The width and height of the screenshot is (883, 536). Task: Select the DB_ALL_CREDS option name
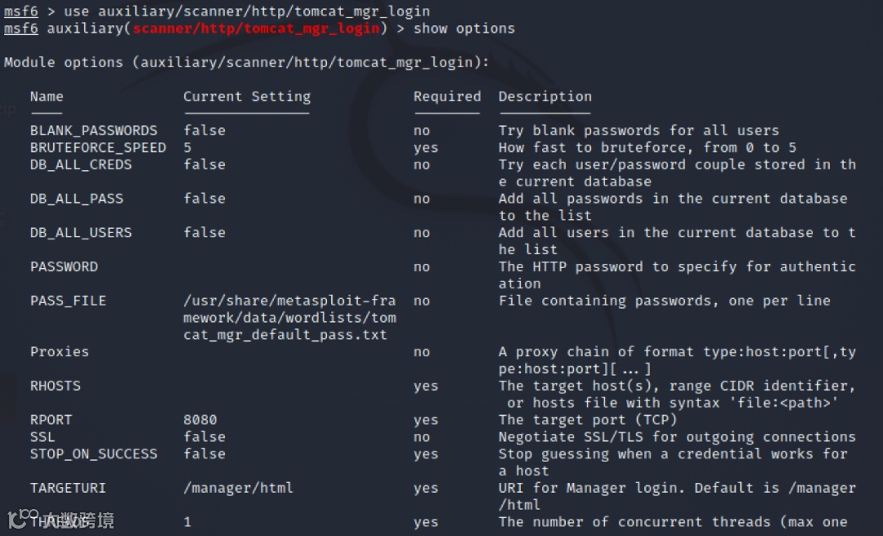point(81,164)
